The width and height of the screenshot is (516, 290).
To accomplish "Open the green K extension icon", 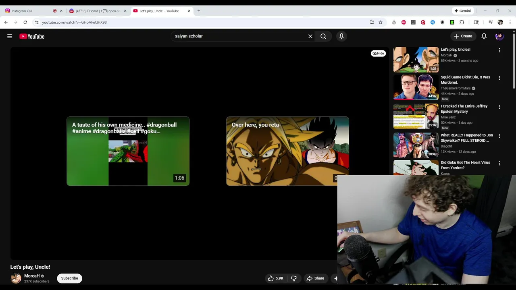I will (452, 22).
